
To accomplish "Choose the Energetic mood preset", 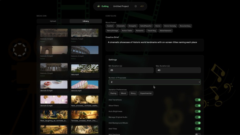I will click(133, 26).
